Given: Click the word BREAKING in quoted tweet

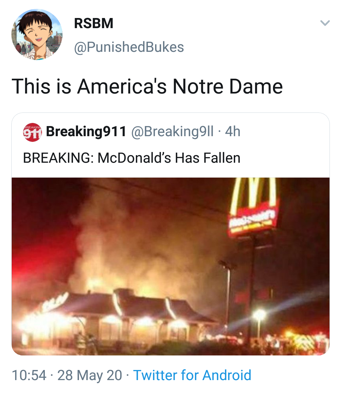Looking at the screenshot, I should (57, 158).
